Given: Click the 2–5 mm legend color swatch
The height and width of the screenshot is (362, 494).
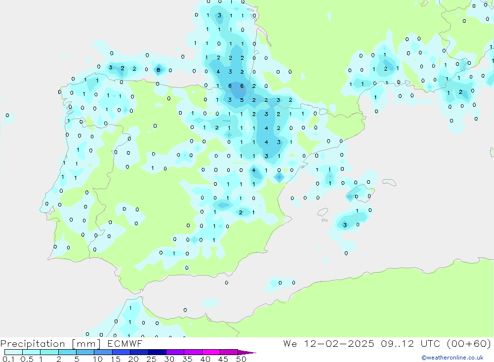Looking at the screenshot, I should [x=67, y=352].
